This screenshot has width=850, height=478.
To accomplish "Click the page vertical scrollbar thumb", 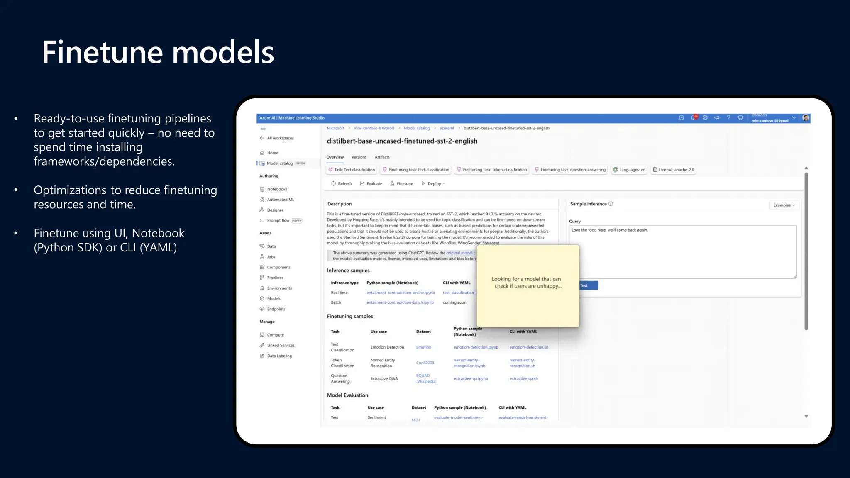I will point(806,251).
